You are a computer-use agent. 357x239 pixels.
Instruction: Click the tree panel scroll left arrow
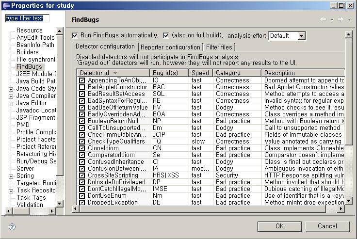[x=8, y=211]
